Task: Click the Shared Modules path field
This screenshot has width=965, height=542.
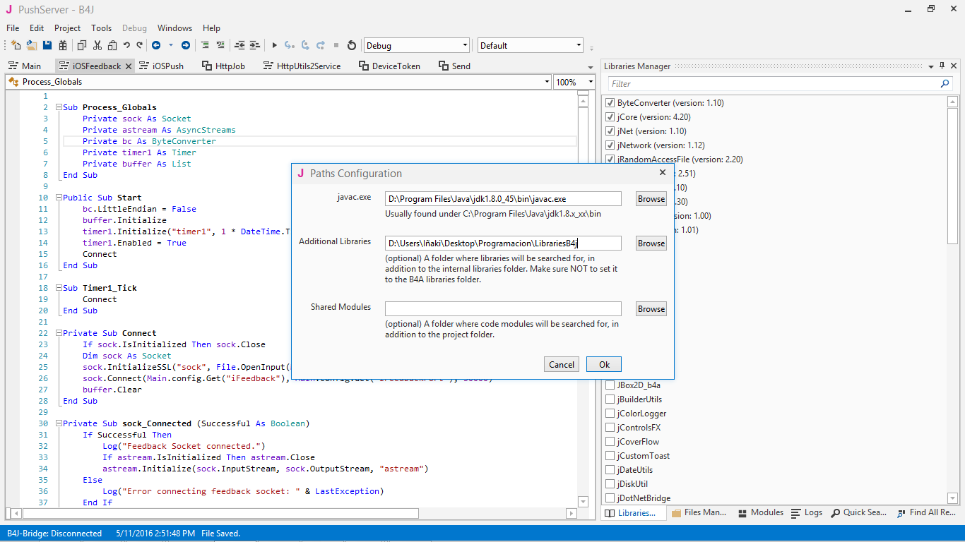Action: click(503, 308)
